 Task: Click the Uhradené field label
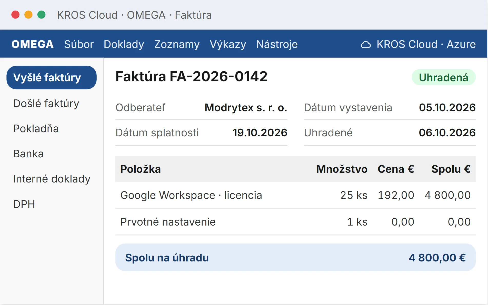[328, 133]
